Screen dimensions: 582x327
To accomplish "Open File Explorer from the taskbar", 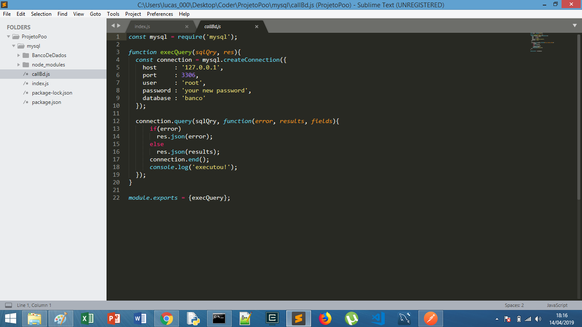I will coord(35,318).
